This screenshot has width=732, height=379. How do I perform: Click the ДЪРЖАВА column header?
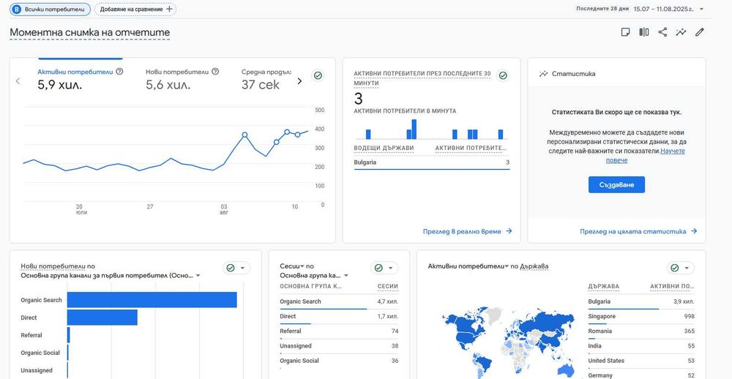604,286
